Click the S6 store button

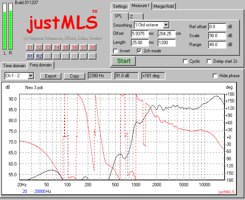(74, 47)
